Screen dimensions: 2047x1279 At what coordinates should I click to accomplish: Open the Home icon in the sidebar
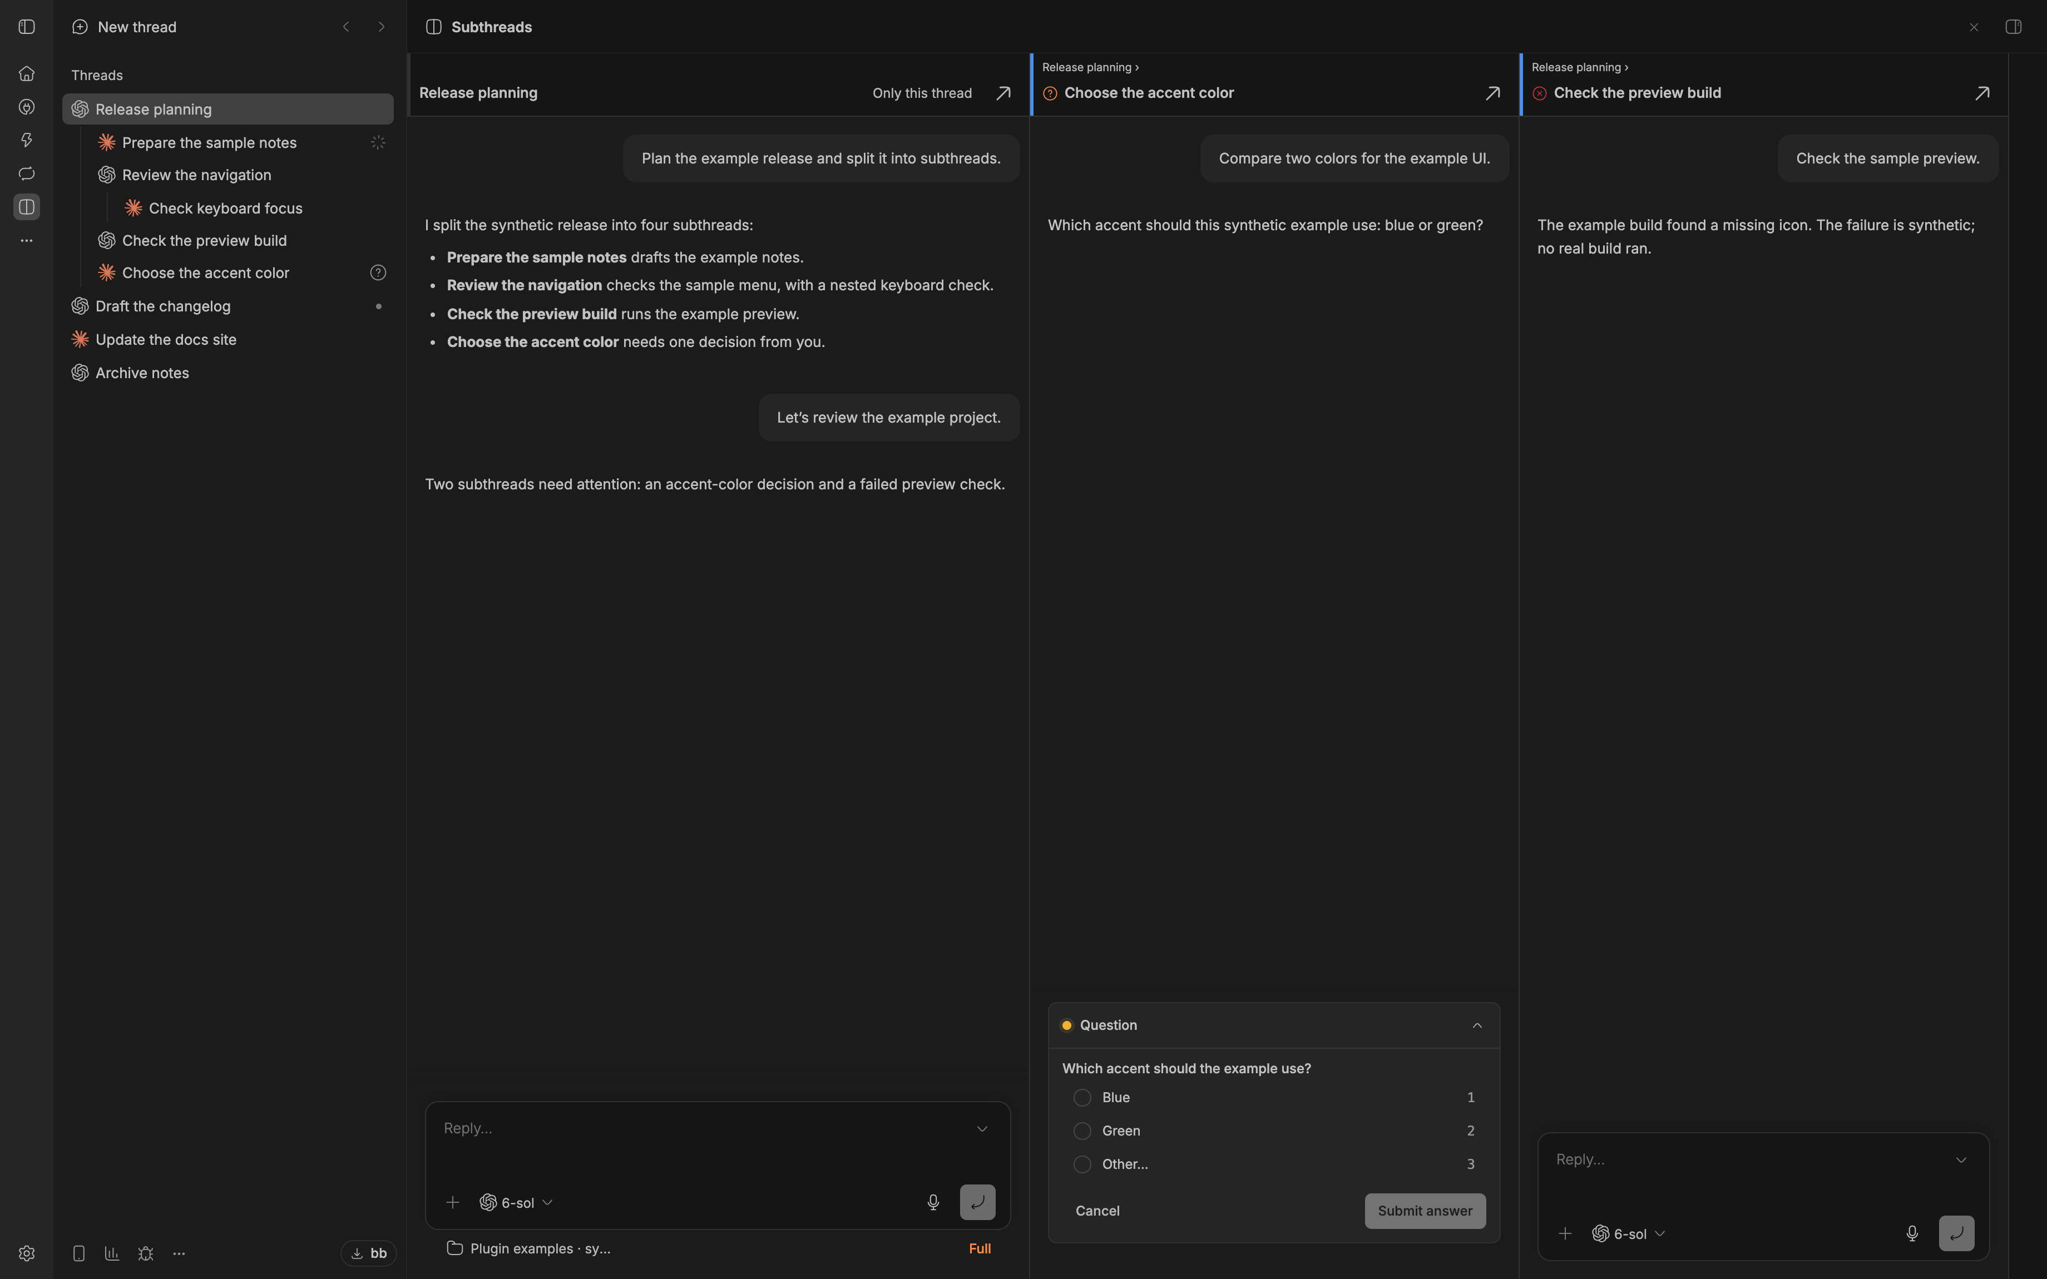tap(26, 73)
